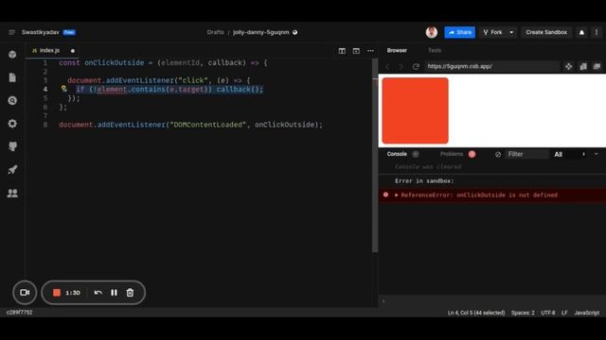Click the Share button
Image resolution: width=606 pixels, height=340 pixels.
coord(459,32)
